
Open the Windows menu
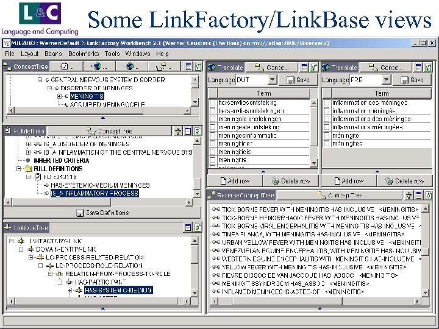coord(138,54)
